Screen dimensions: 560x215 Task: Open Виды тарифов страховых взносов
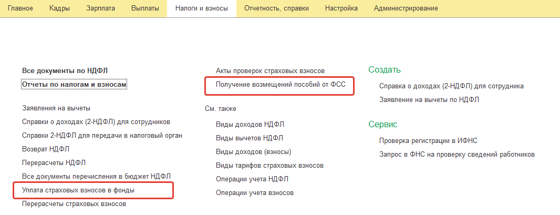coord(269,166)
